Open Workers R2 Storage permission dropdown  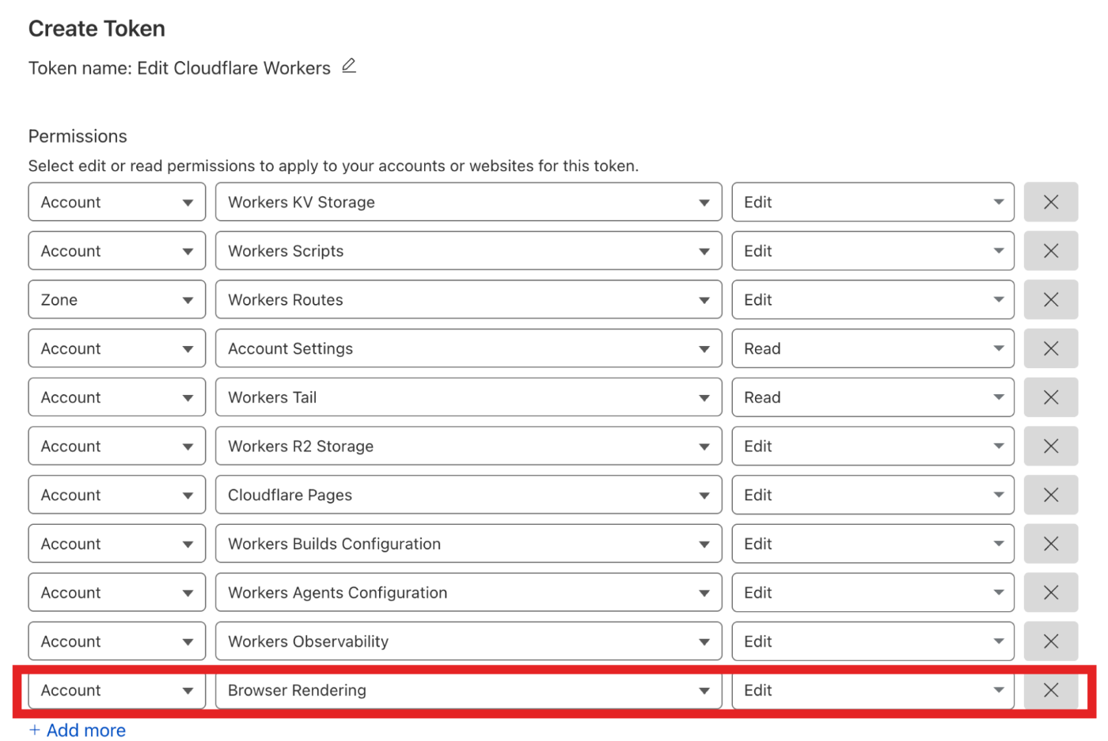tap(469, 446)
